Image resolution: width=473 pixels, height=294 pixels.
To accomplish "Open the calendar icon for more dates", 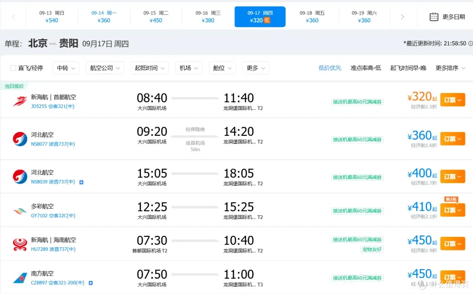I will point(434,17).
